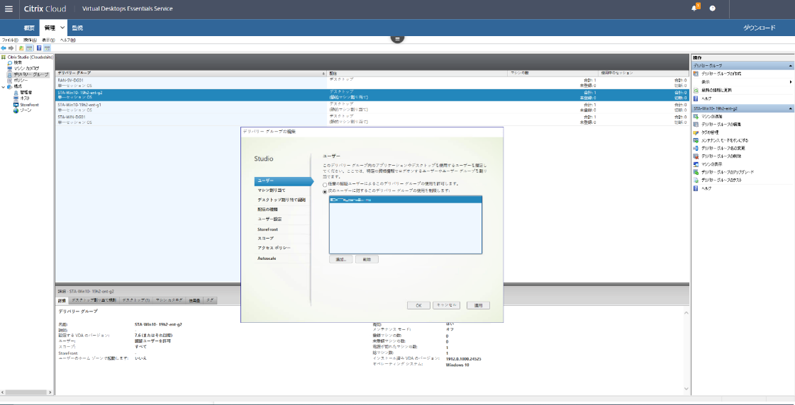
Task: Switch to the 概要 tab
Action: click(29, 28)
